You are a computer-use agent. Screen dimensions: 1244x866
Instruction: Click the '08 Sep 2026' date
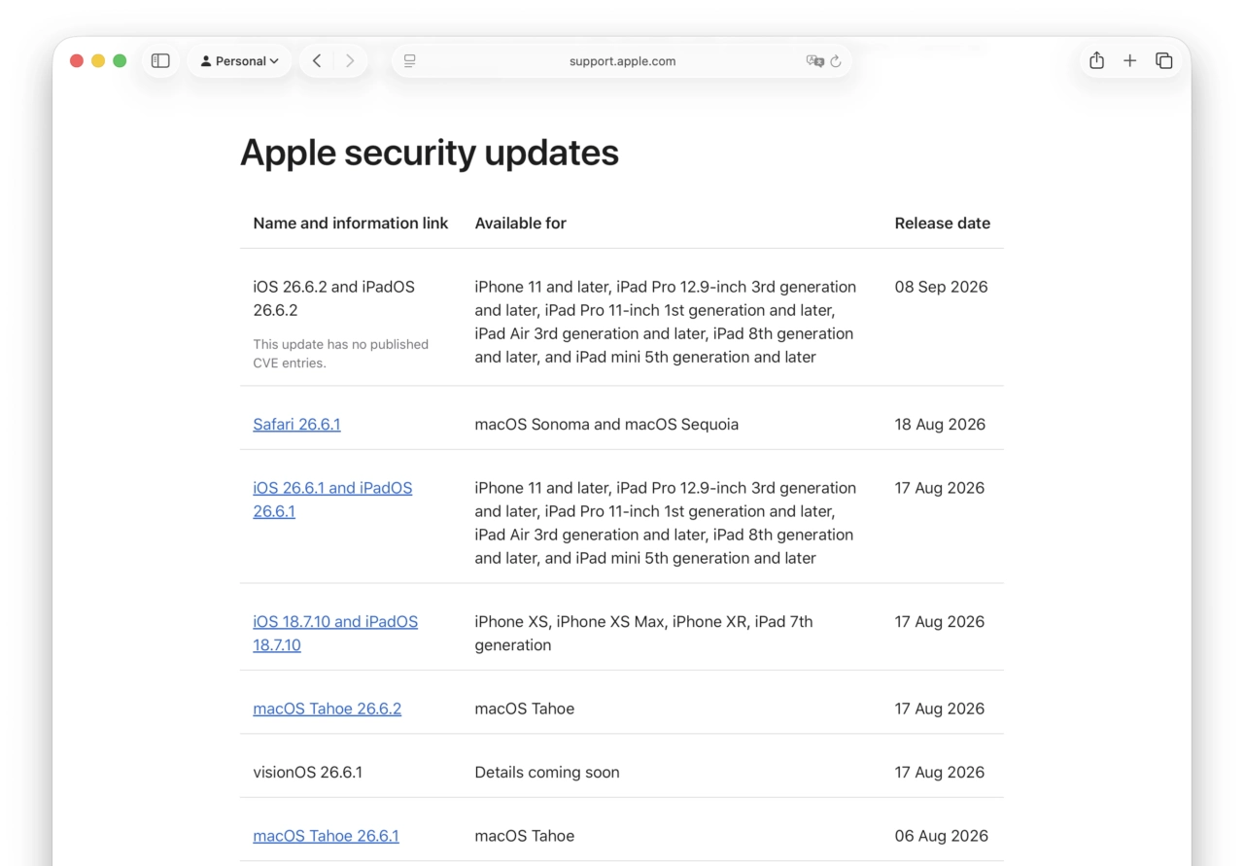(x=941, y=287)
